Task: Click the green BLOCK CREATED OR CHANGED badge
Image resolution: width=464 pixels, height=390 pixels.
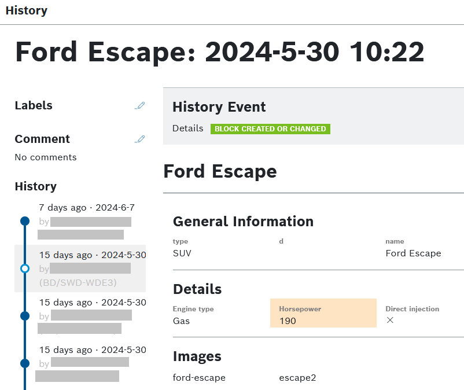Action: [270, 128]
